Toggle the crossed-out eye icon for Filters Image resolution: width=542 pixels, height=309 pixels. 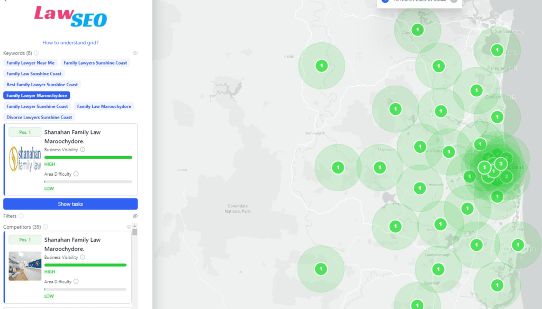tap(135, 216)
